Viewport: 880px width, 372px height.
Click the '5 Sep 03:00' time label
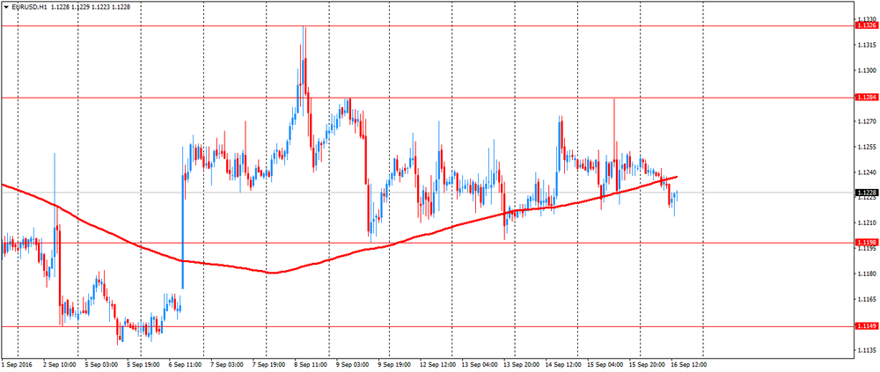[101, 365]
